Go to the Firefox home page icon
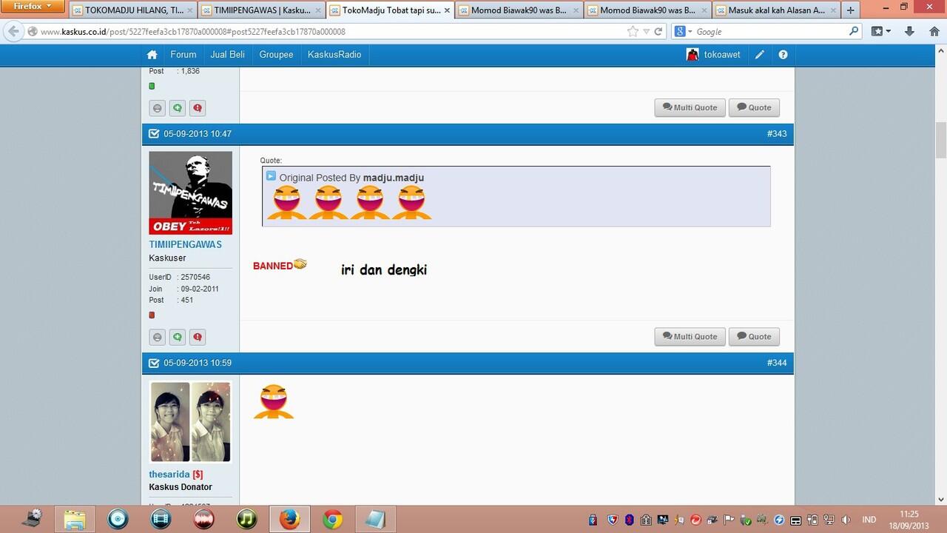Image resolution: width=947 pixels, height=533 pixels. coord(933,32)
